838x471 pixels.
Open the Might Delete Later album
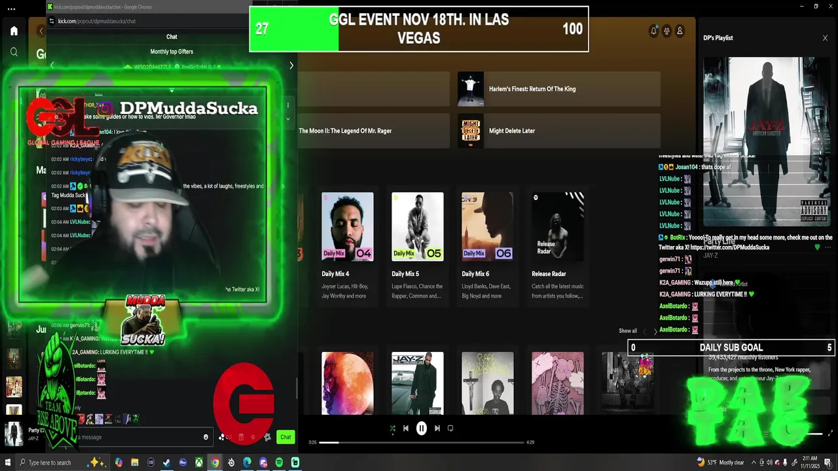tap(559, 131)
